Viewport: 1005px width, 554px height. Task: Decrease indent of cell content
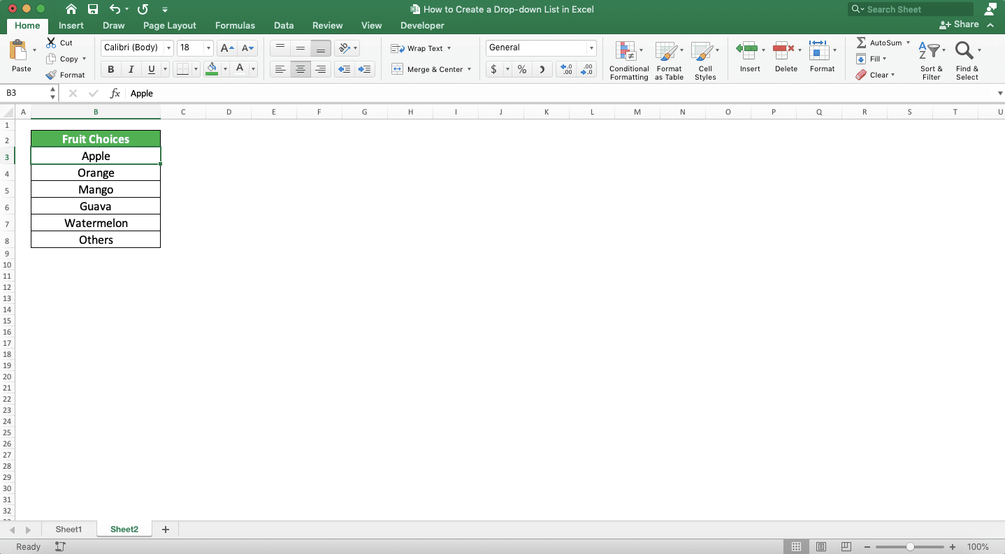point(343,69)
